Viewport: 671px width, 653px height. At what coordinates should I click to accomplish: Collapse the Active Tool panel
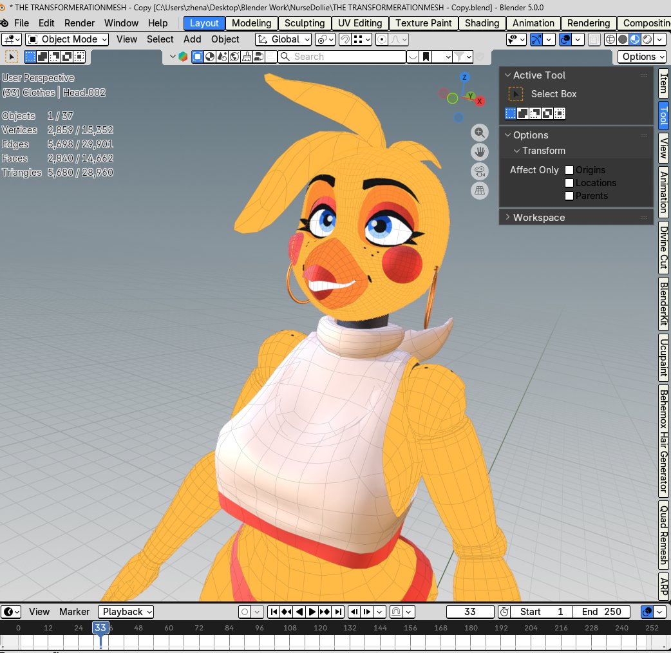508,75
